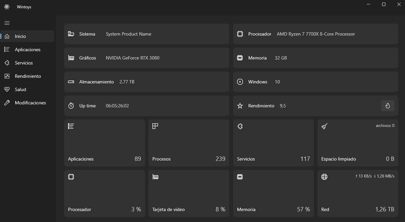Click the Wintoys app logo icon
This screenshot has height=222, width=405.
7,7
